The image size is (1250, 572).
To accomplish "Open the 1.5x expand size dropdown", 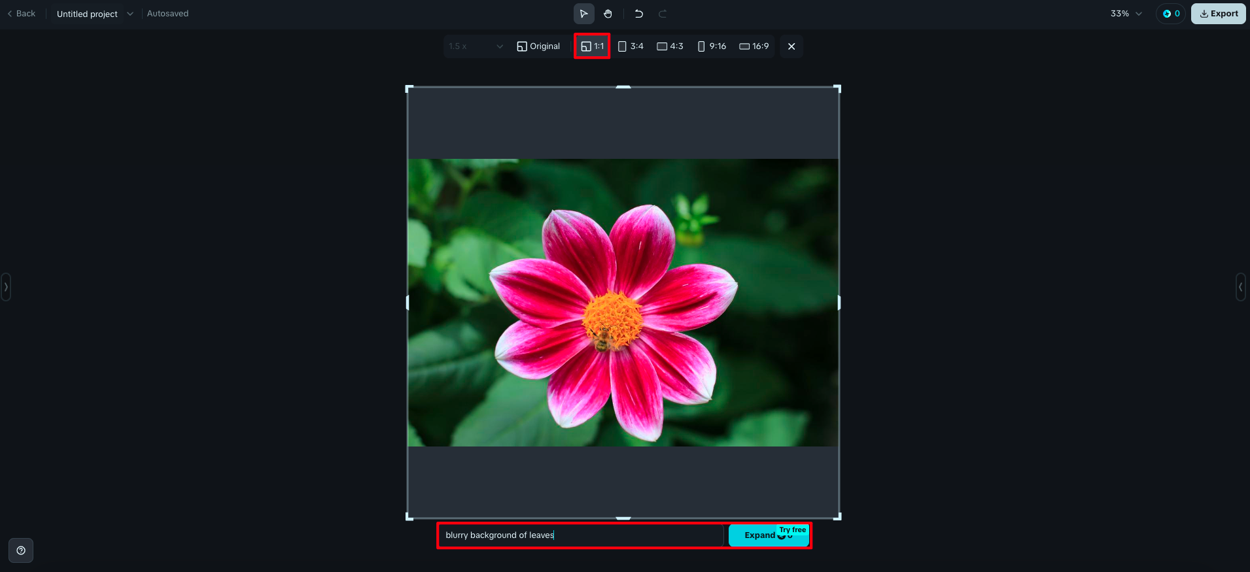I will coord(476,46).
